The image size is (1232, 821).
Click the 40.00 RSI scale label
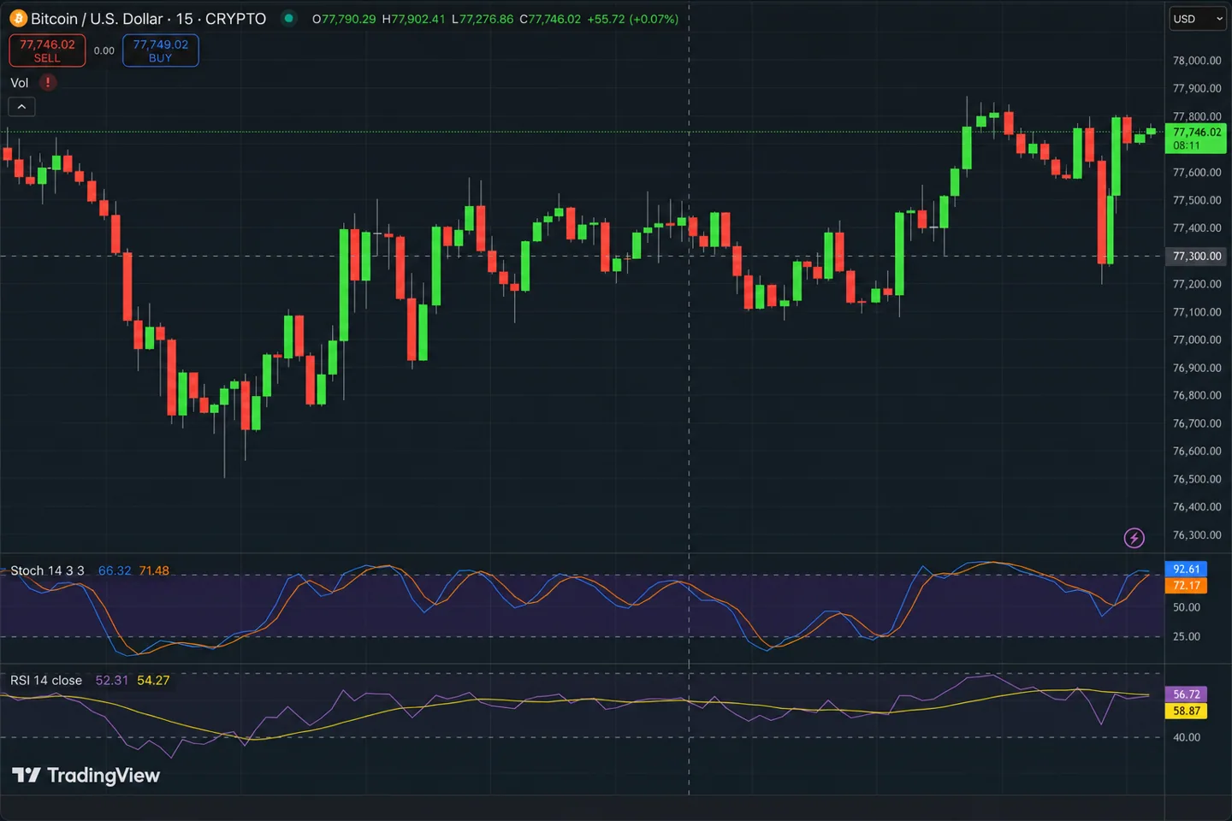click(1186, 737)
